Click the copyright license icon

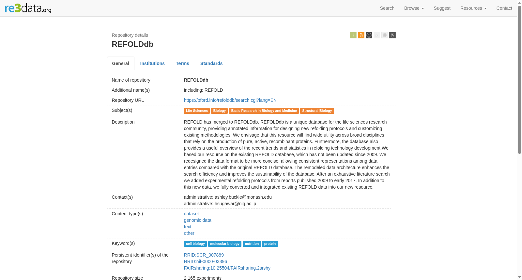(x=369, y=35)
